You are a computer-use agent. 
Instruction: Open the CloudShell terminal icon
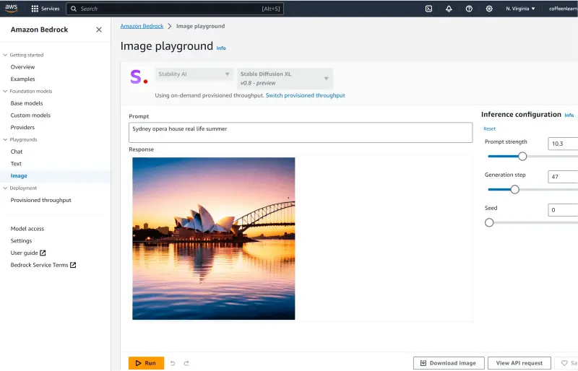click(428, 9)
